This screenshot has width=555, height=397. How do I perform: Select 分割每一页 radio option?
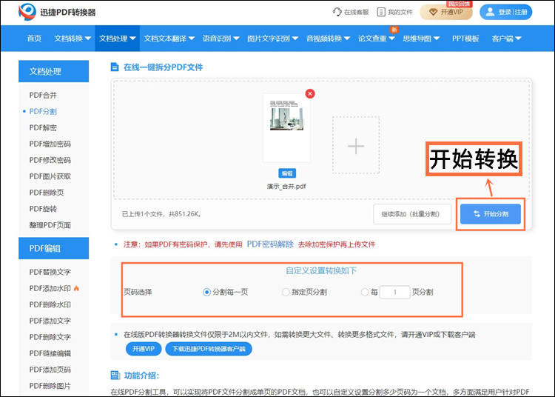tap(207, 293)
